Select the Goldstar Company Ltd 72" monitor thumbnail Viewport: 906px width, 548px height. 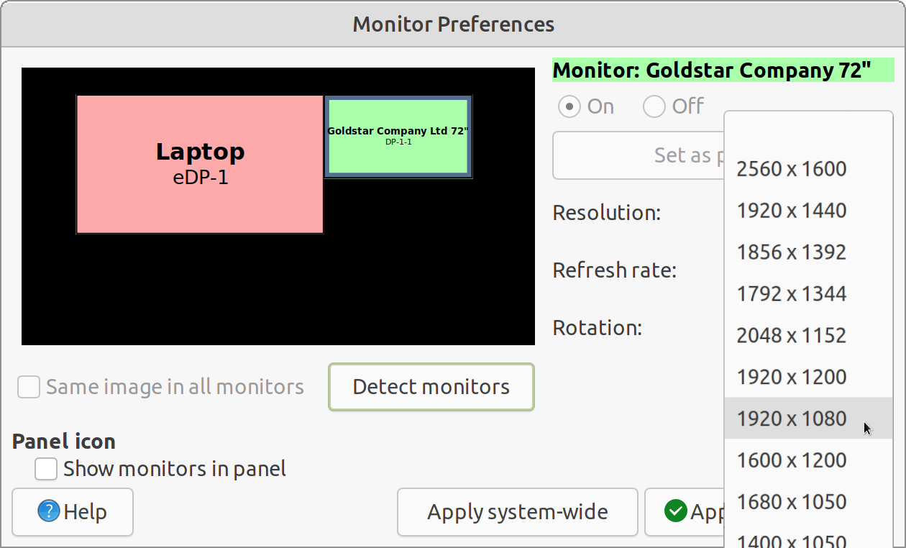tap(398, 137)
